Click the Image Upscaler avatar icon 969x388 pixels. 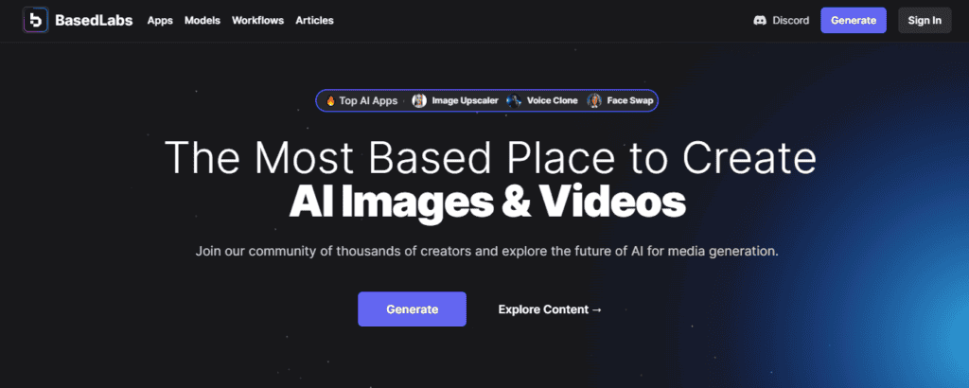[419, 100]
